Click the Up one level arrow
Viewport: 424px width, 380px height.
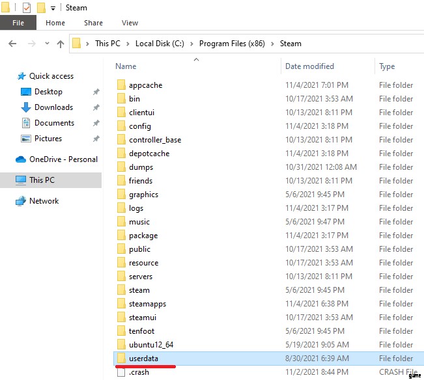point(61,44)
